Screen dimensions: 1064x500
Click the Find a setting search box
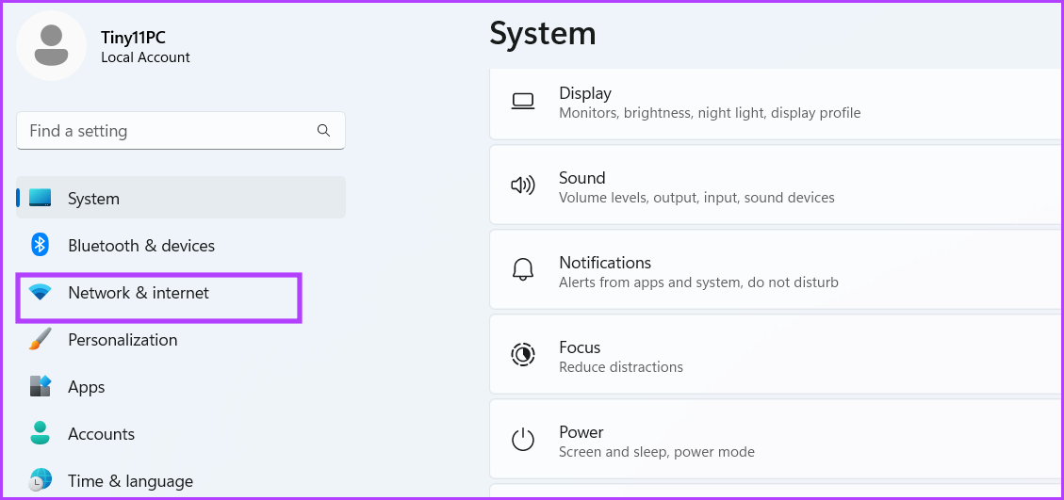(x=181, y=130)
